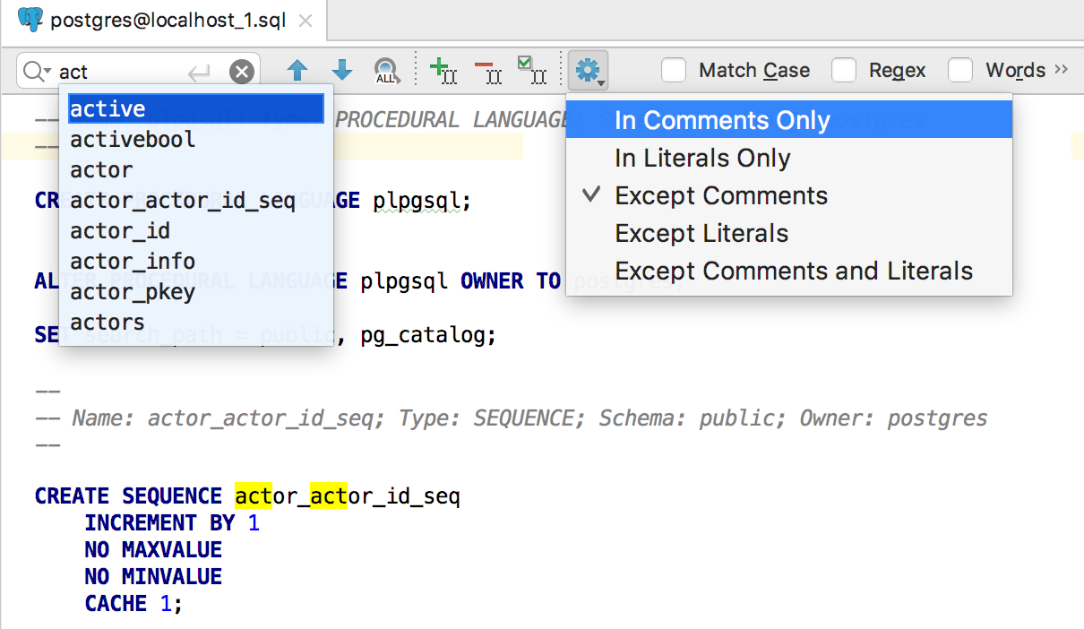Click the search field containing 'act'
Screen dimensions: 1084x629
coord(138,71)
